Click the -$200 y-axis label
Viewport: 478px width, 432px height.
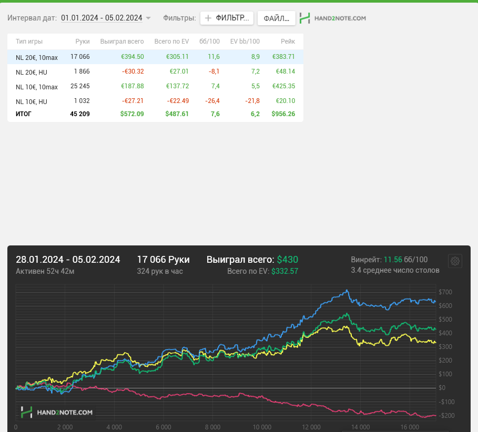pyautogui.click(x=446, y=416)
